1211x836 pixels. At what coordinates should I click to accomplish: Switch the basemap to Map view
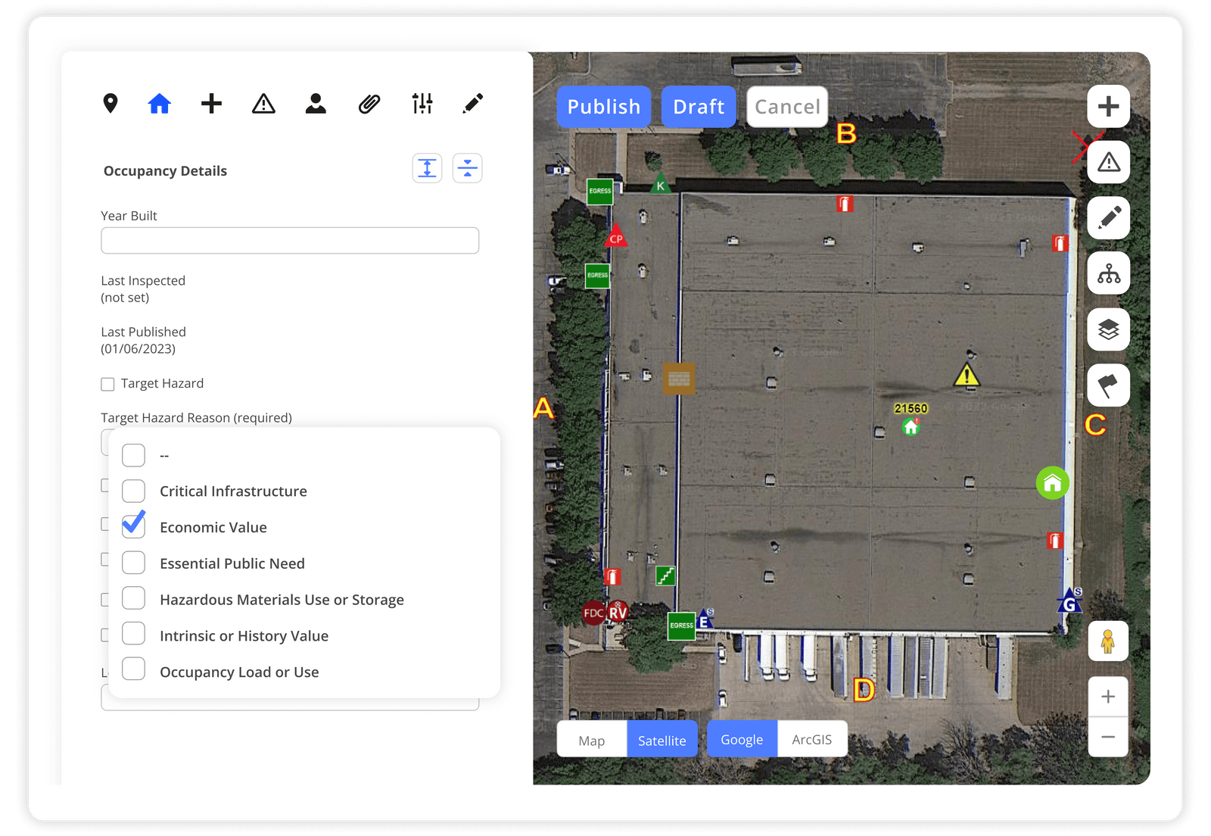(593, 740)
